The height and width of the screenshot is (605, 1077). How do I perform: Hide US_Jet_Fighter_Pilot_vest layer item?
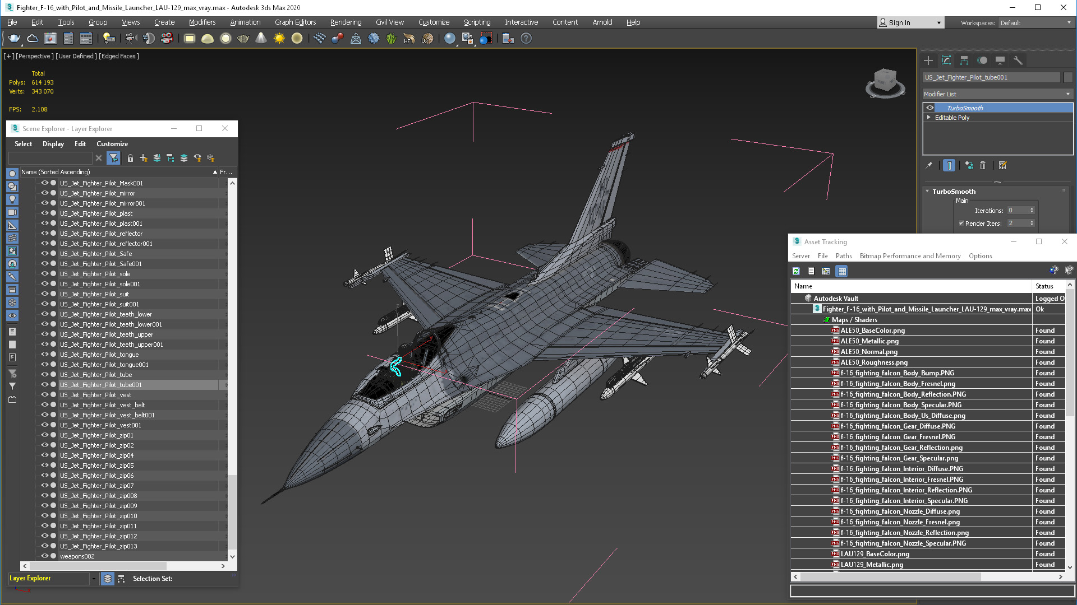[44, 395]
